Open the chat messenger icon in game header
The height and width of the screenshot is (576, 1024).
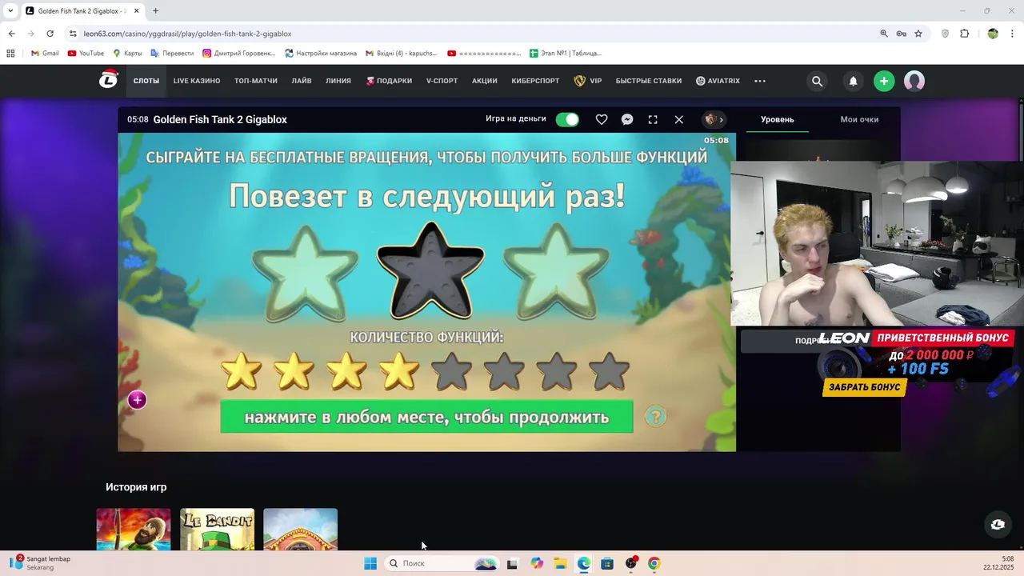point(627,119)
